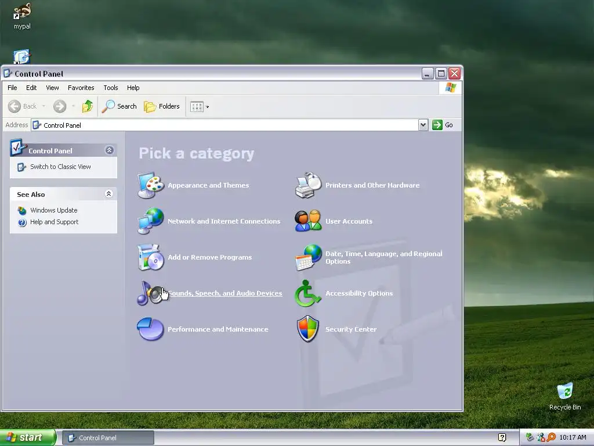Click the Sounds, Speech, and Audio Devices icon
Image resolution: width=594 pixels, height=446 pixels.
150,293
